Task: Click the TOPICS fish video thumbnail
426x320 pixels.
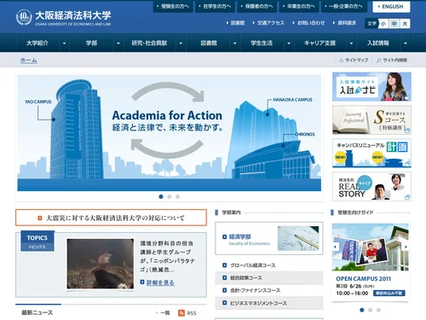Action: point(101,264)
